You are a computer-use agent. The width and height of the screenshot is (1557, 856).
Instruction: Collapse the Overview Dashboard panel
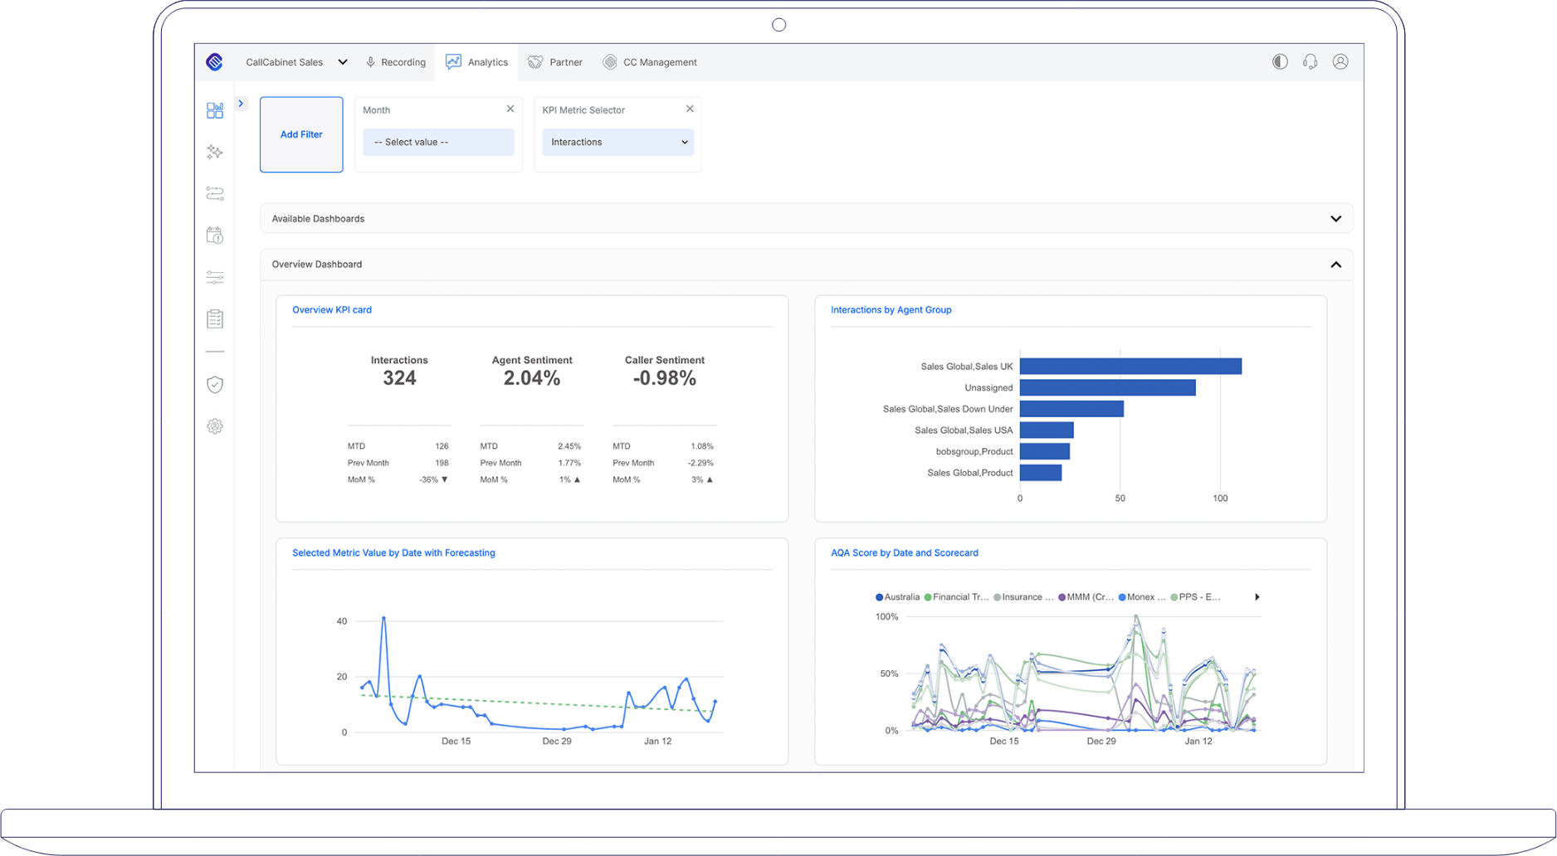[x=1336, y=264]
